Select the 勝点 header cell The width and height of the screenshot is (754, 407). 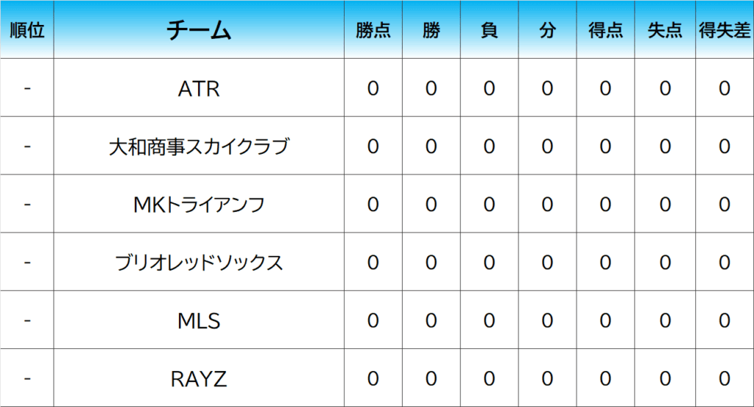(373, 30)
